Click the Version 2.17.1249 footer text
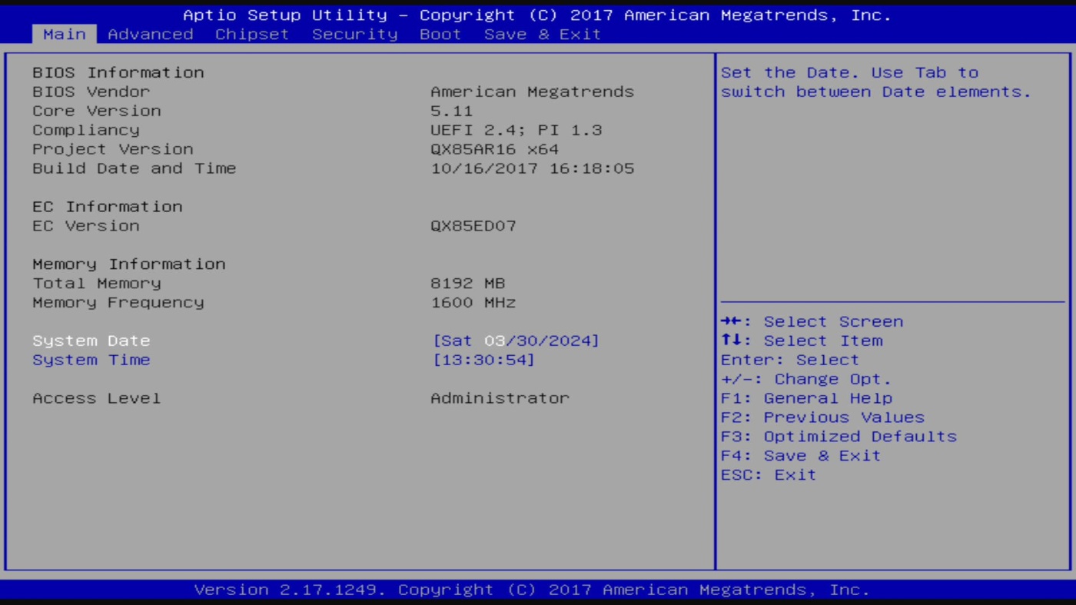Screen dimensions: 1076x605 [x=532, y=590]
